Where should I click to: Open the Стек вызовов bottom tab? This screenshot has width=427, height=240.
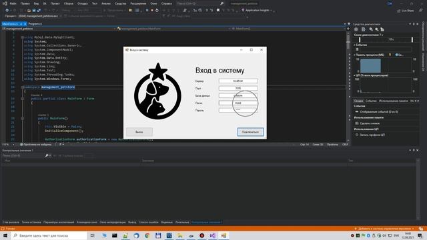pyautogui.click(x=11, y=222)
